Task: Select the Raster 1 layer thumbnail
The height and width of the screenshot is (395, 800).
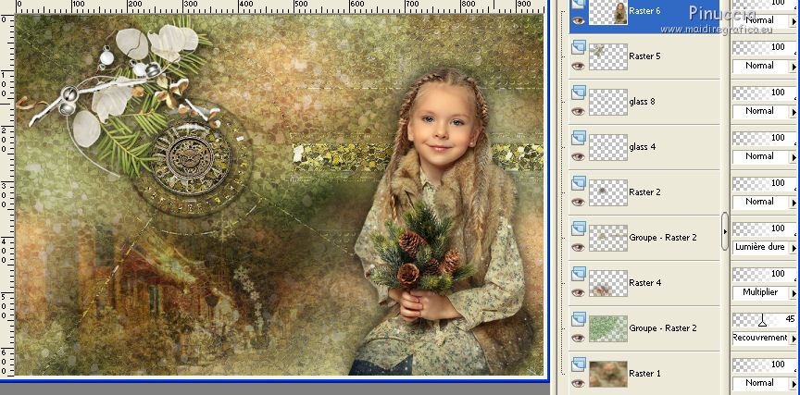Action: (608, 374)
